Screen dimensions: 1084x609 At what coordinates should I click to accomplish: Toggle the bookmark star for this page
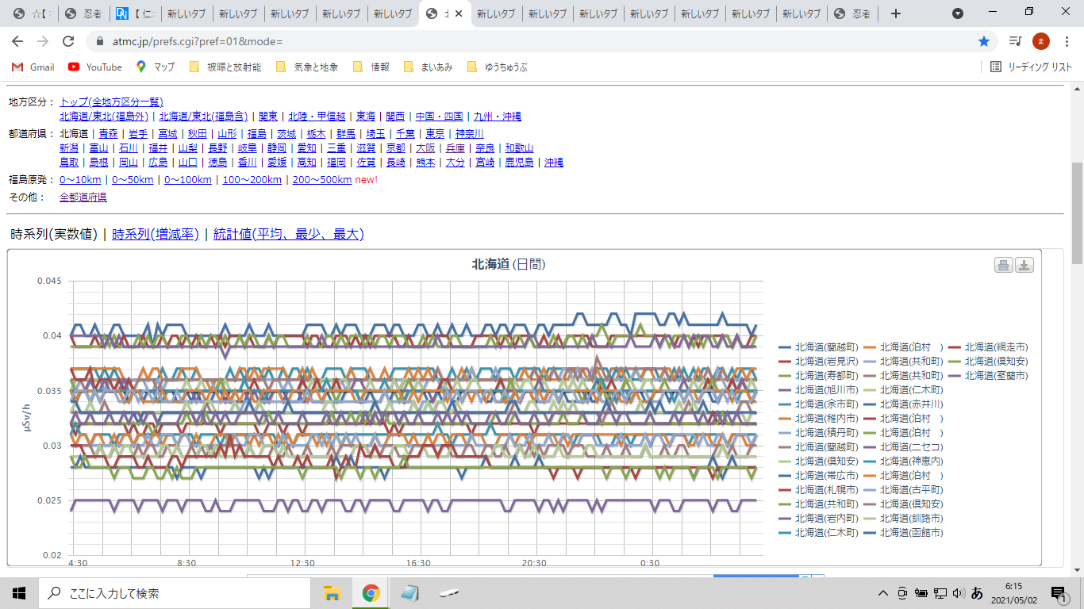pos(984,41)
